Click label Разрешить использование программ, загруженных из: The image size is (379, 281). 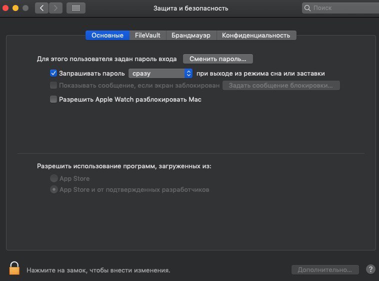click(x=124, y=166)
